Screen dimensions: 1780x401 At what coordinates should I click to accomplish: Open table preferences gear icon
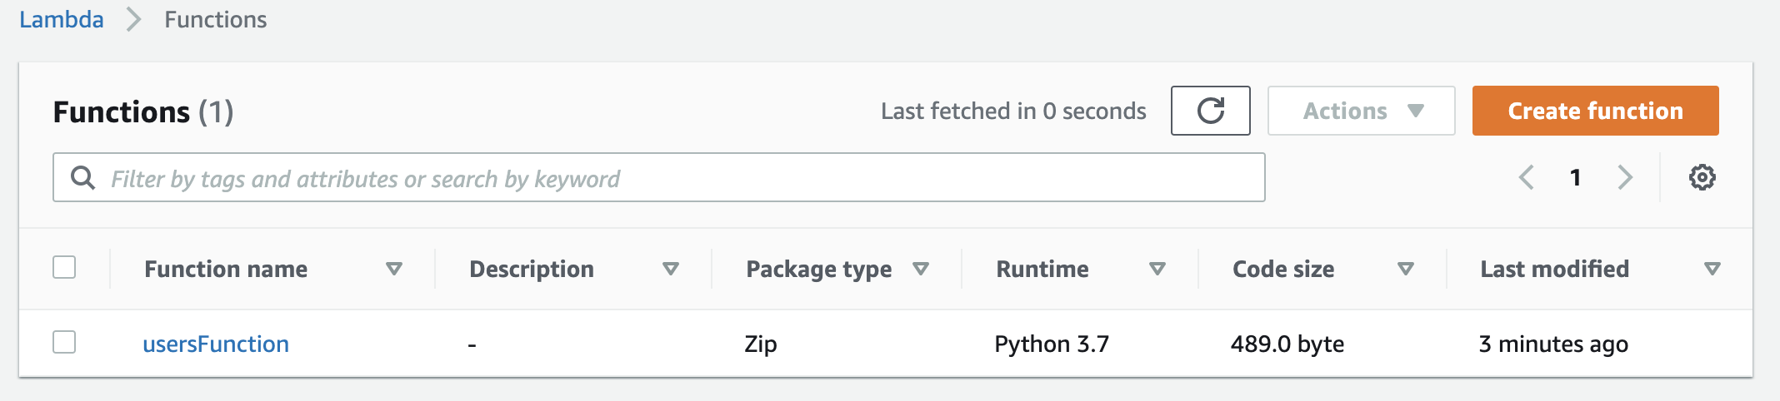click(x=1702, y=177)
